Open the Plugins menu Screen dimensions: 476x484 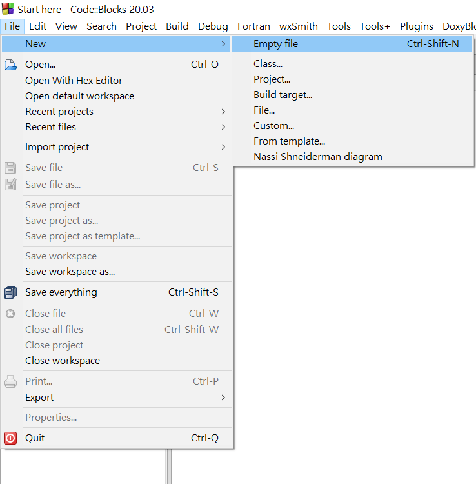417,26
